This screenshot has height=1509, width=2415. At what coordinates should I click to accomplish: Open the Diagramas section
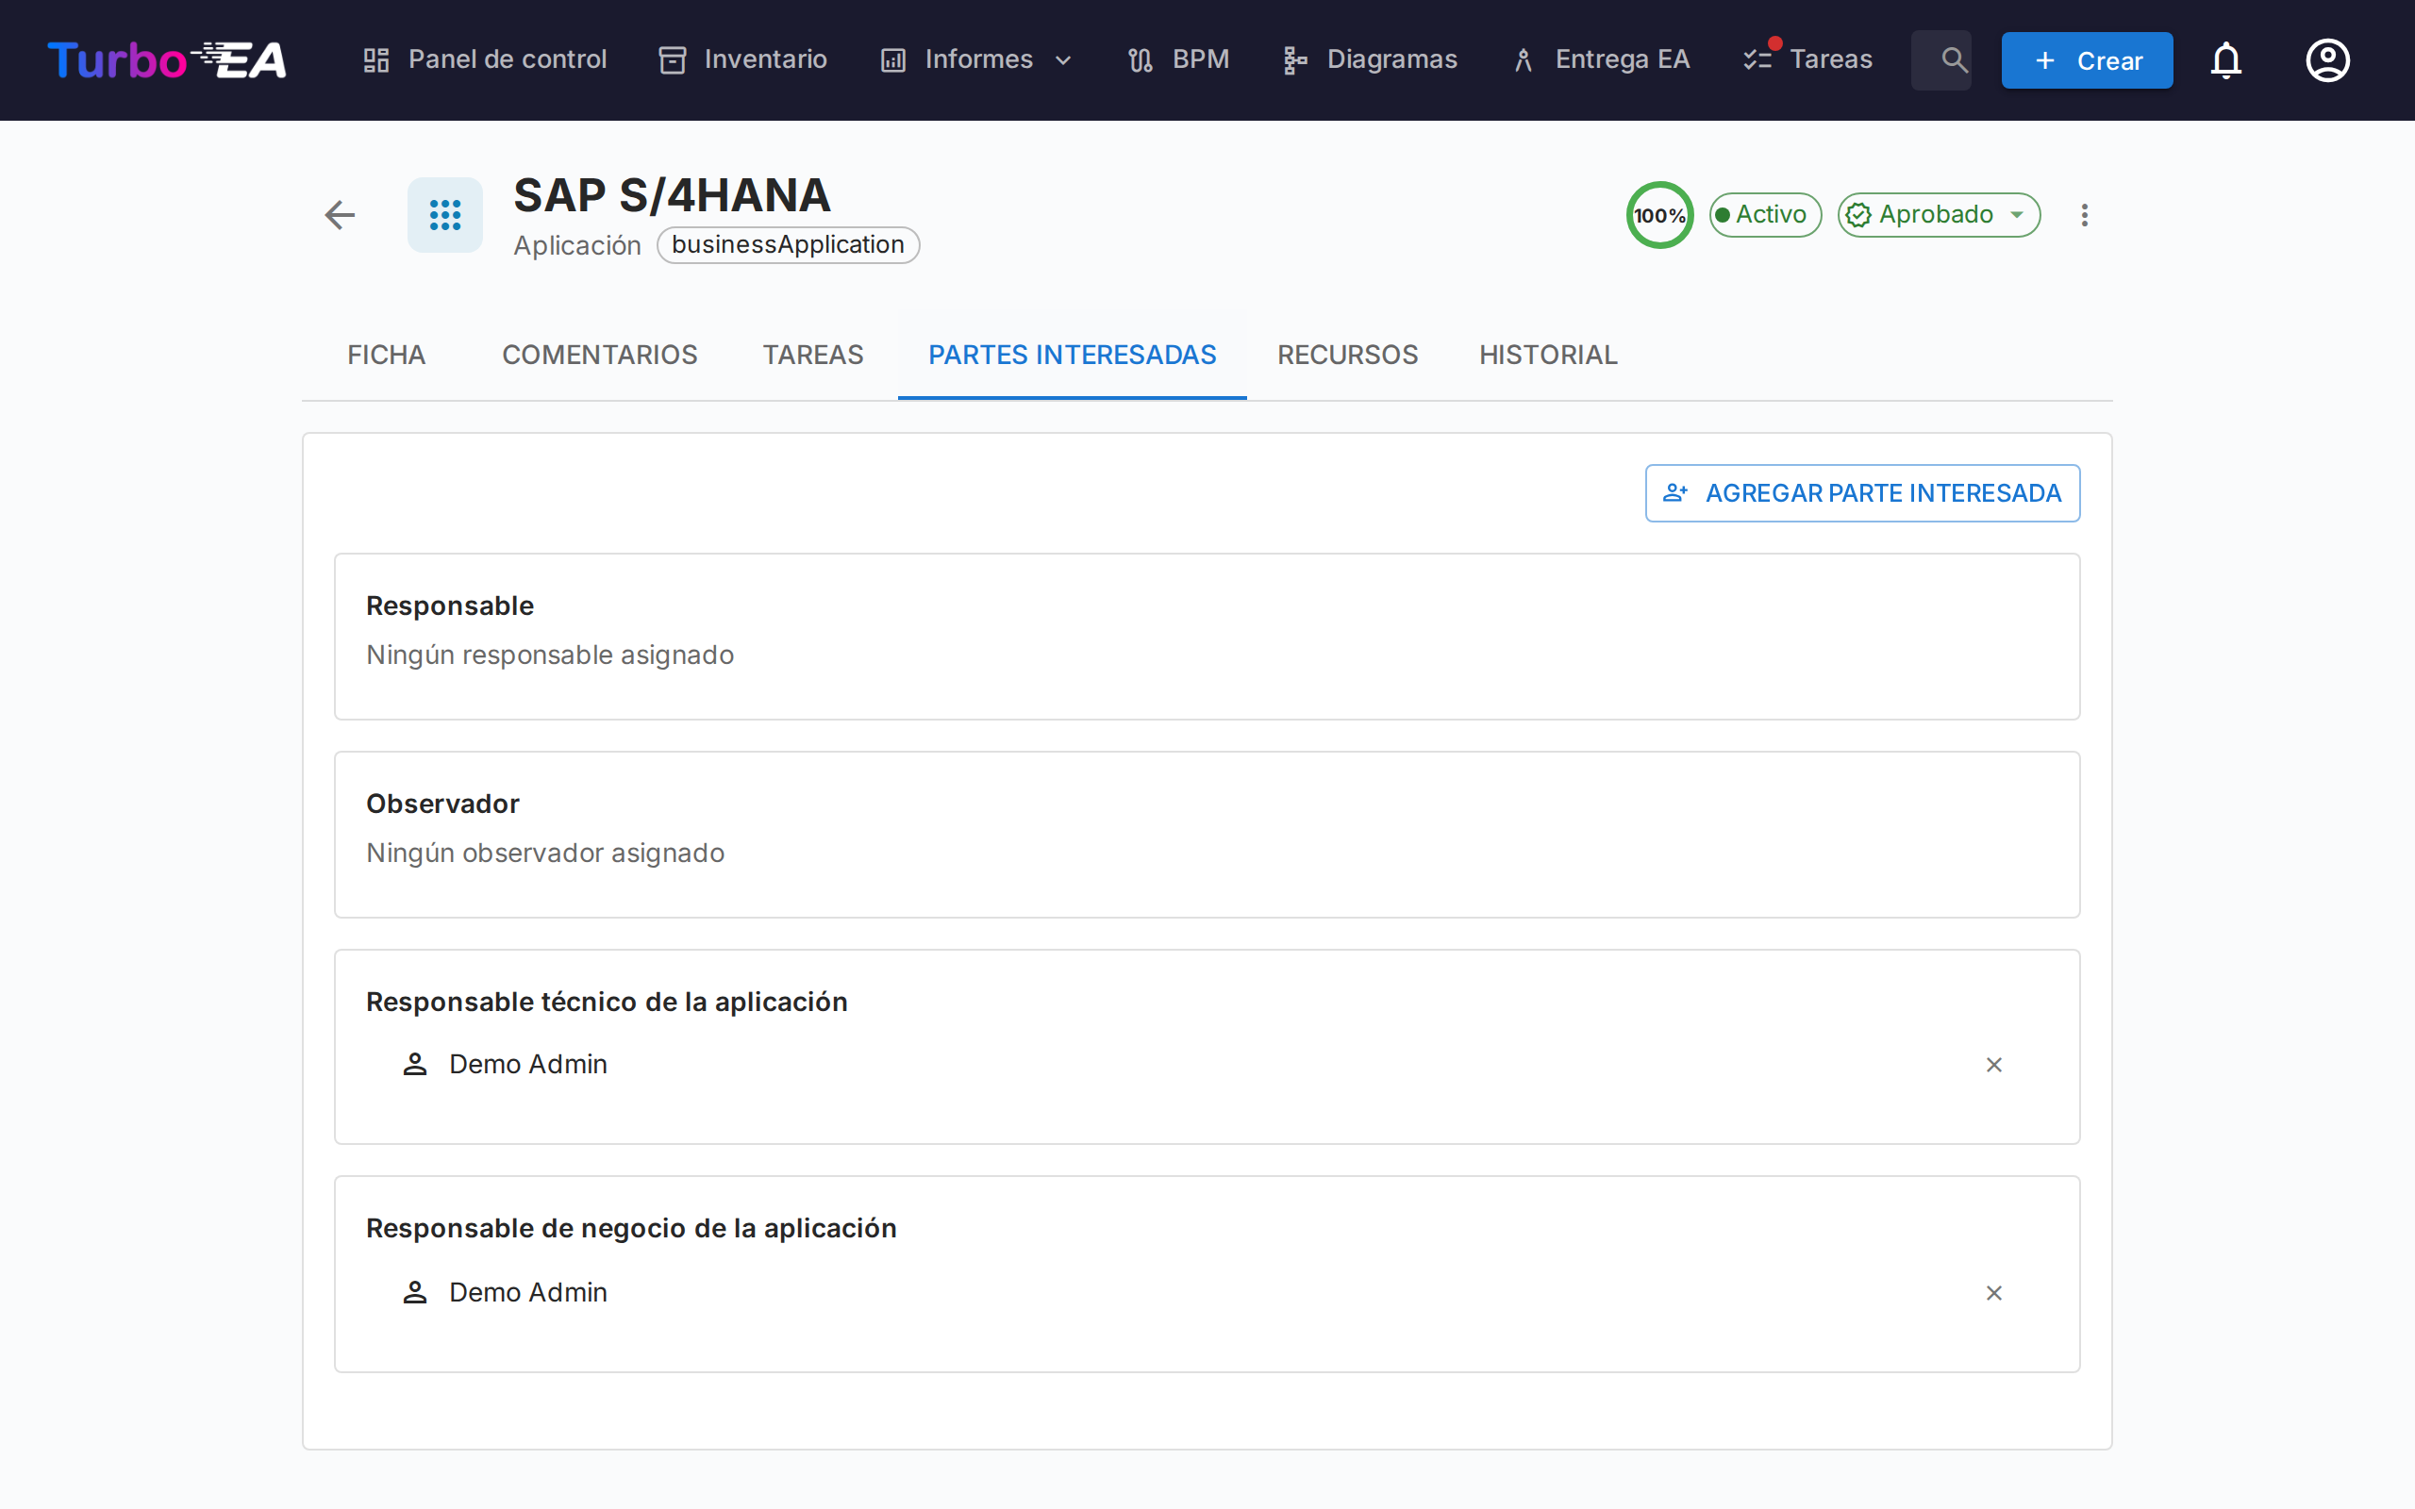(1368, 58)
